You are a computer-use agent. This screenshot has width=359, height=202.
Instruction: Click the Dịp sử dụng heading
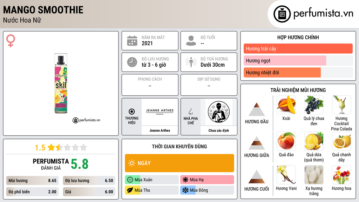coord(209,79)
